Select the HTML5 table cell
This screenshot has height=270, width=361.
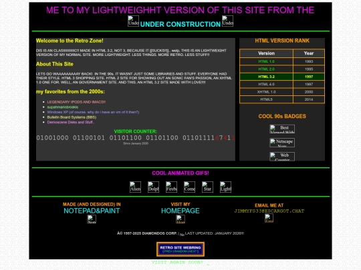(266, 99)
